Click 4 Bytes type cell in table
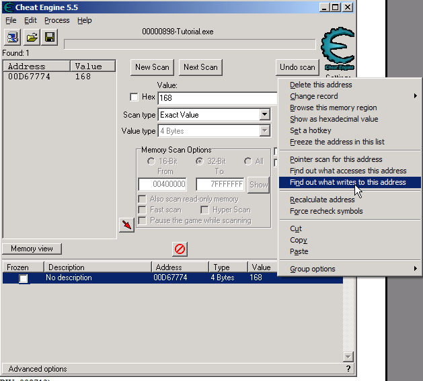Viewport: 423px width, 381px height. (223, 278)
